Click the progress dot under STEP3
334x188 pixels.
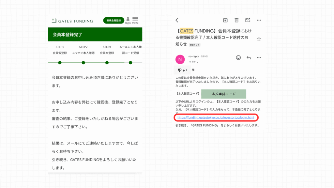click(x=107, y=63)
